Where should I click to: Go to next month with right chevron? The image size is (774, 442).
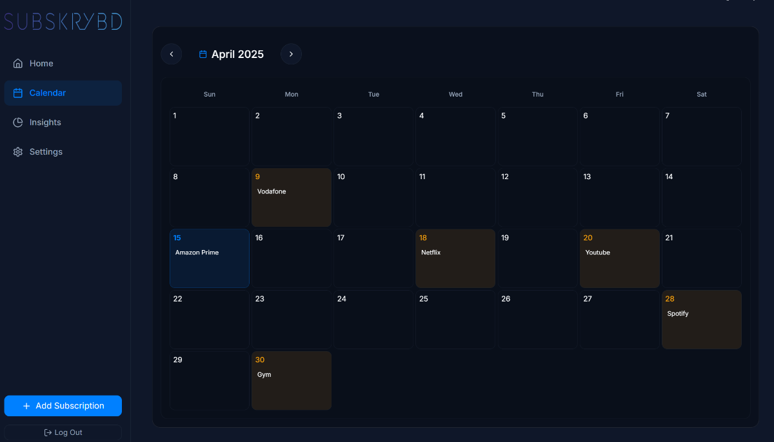291,54
